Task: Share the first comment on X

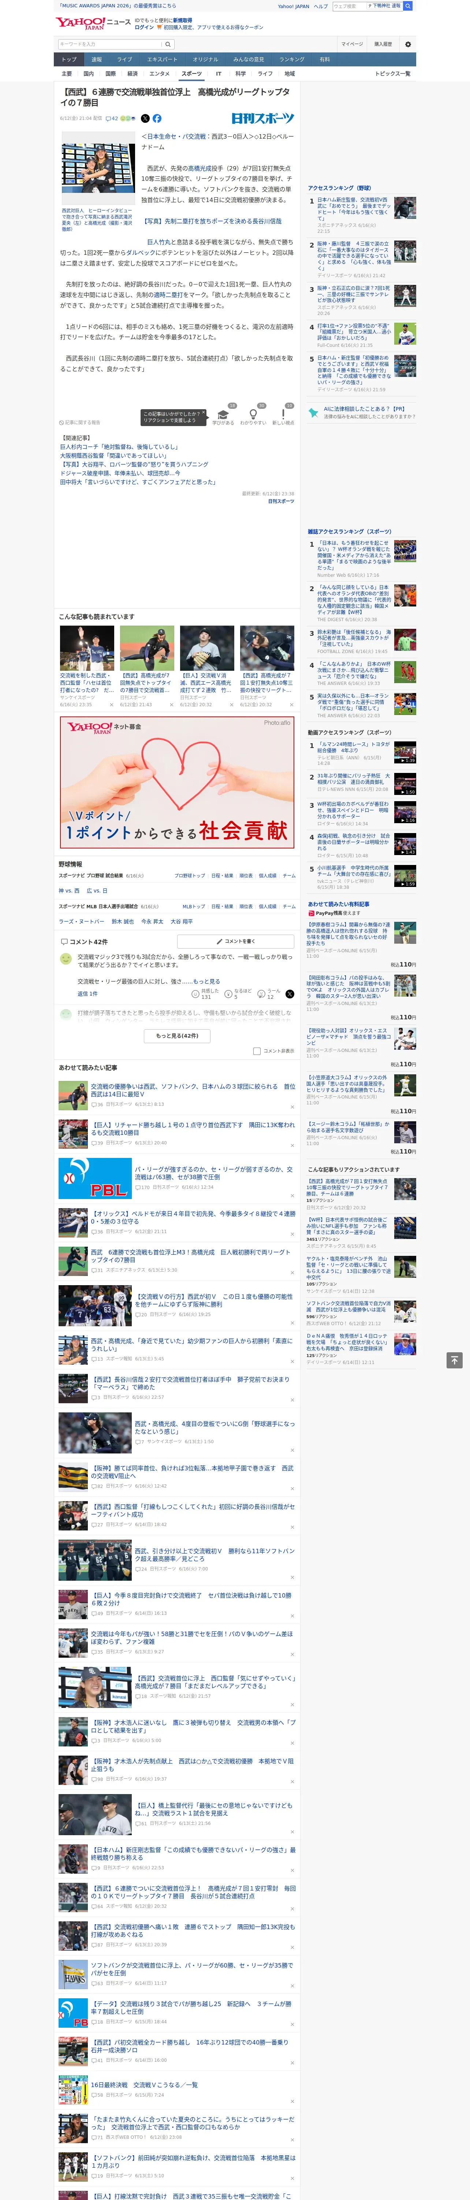Action: (290, 994)
